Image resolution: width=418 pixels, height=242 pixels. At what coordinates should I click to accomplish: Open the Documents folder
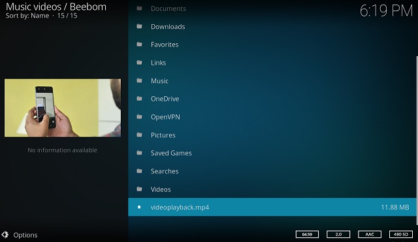click(272, 9)
